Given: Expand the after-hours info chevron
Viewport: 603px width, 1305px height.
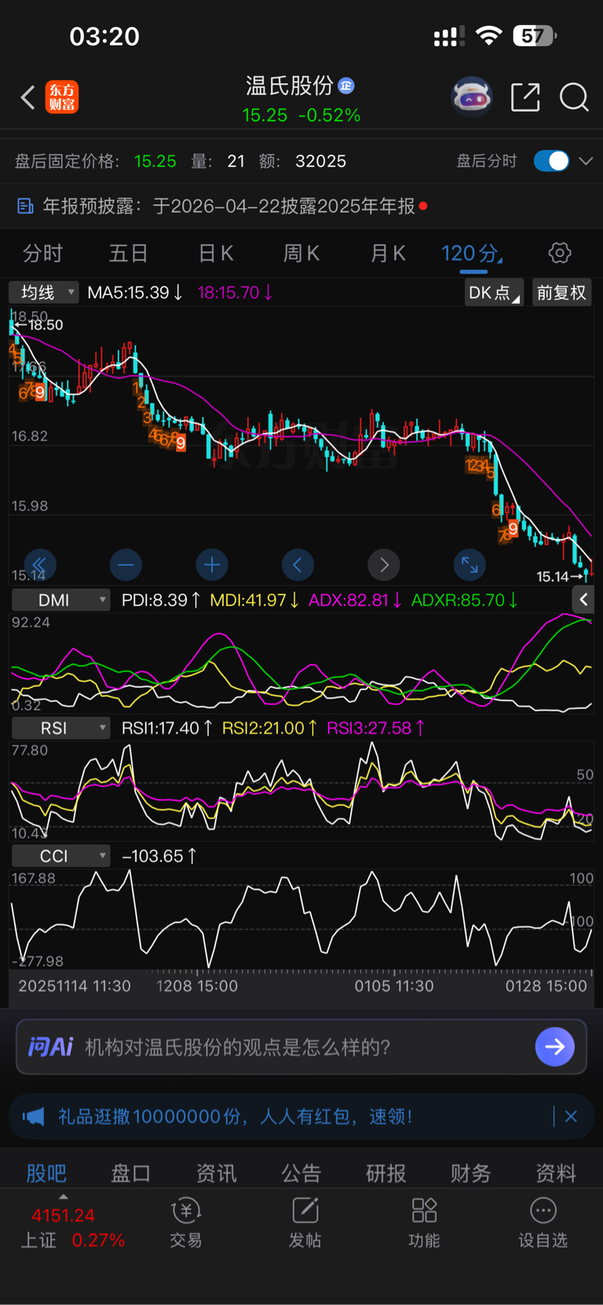Looking at the screenshot, I should pyautogui.click(x=586, y=161).
